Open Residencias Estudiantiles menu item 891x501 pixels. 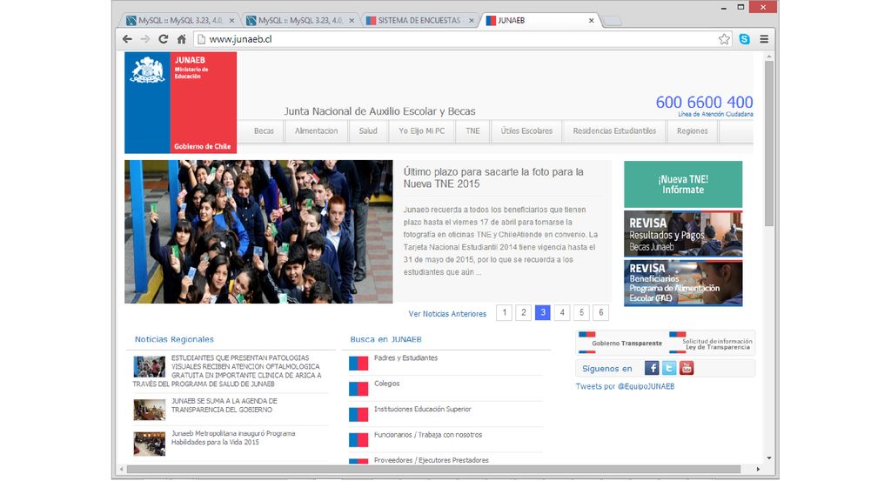pos(614,130)
